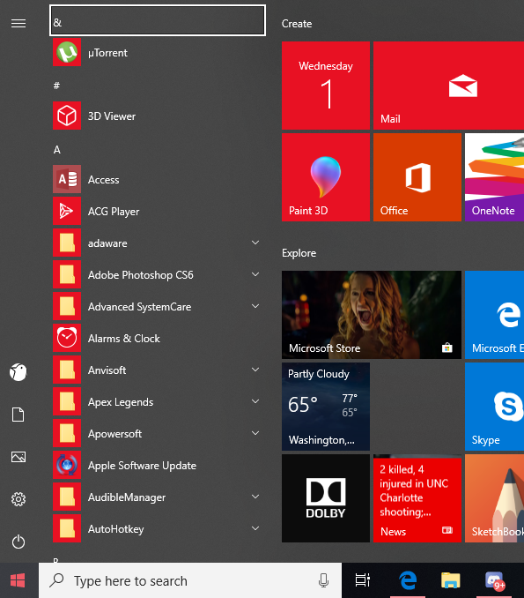Click the Power button icon
The image size is (524, 598).
[18, 542]
